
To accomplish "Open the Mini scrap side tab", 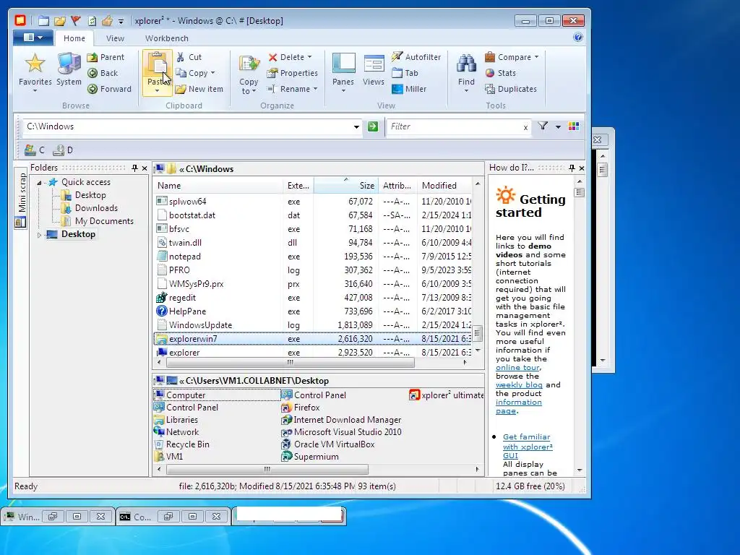I will point(21,198).
